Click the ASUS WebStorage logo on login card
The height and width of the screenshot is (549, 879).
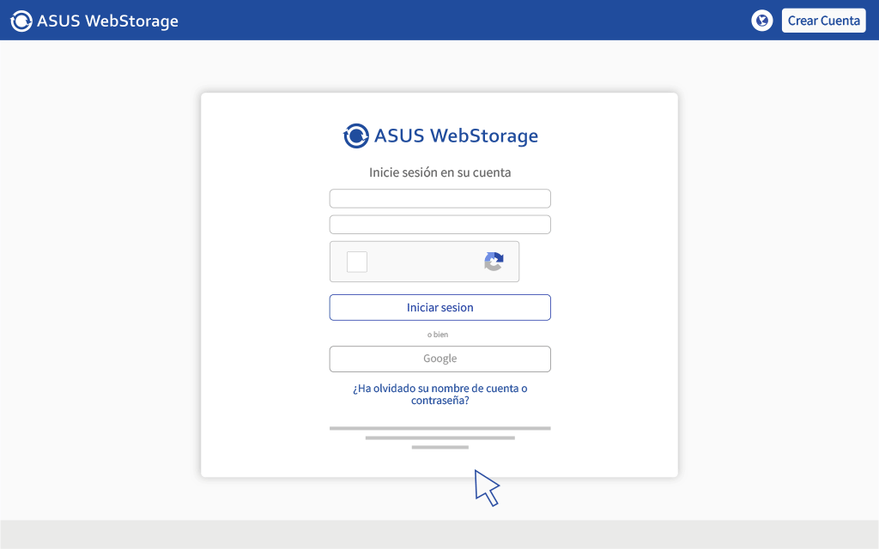(x=440, y=136)
